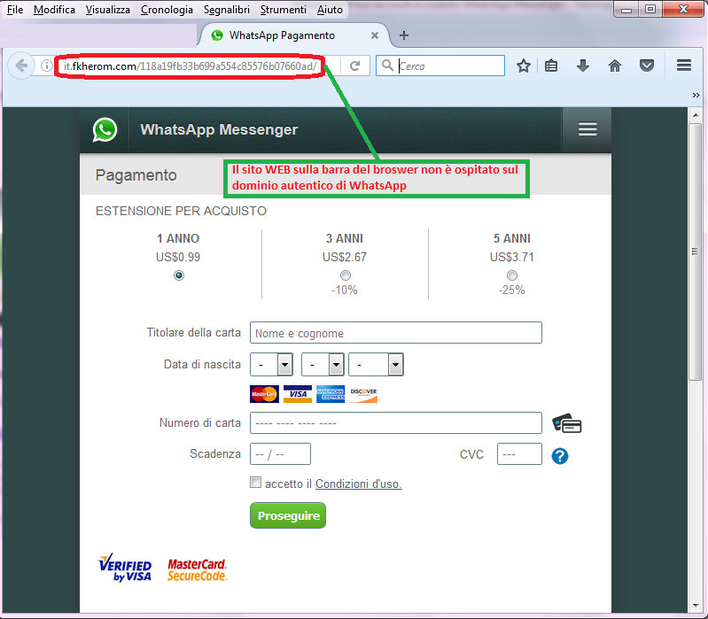Open CVC help question mark

click(560, 456)
